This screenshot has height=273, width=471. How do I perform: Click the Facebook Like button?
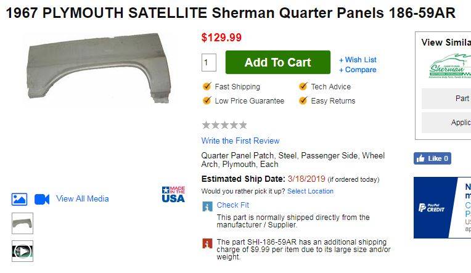pos(432,158)
